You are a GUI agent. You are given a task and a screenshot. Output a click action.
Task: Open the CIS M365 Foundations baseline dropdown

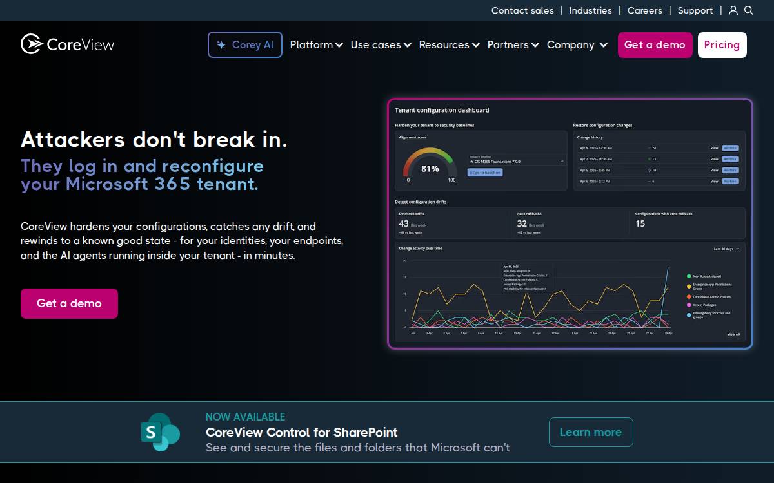tap(517, 160)
